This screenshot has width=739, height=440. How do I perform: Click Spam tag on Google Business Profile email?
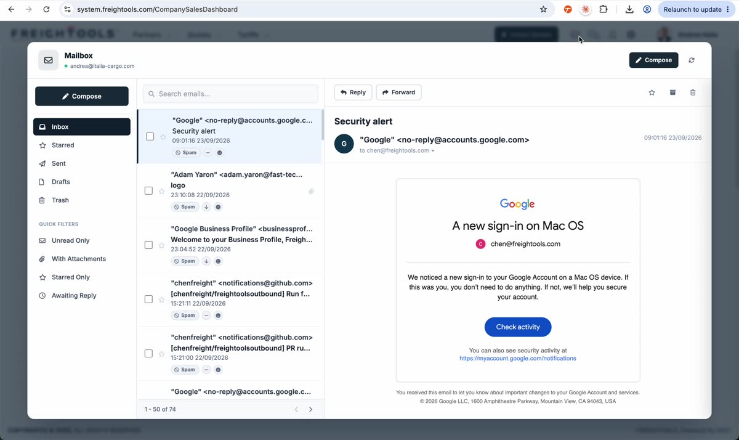click(185, 261)
